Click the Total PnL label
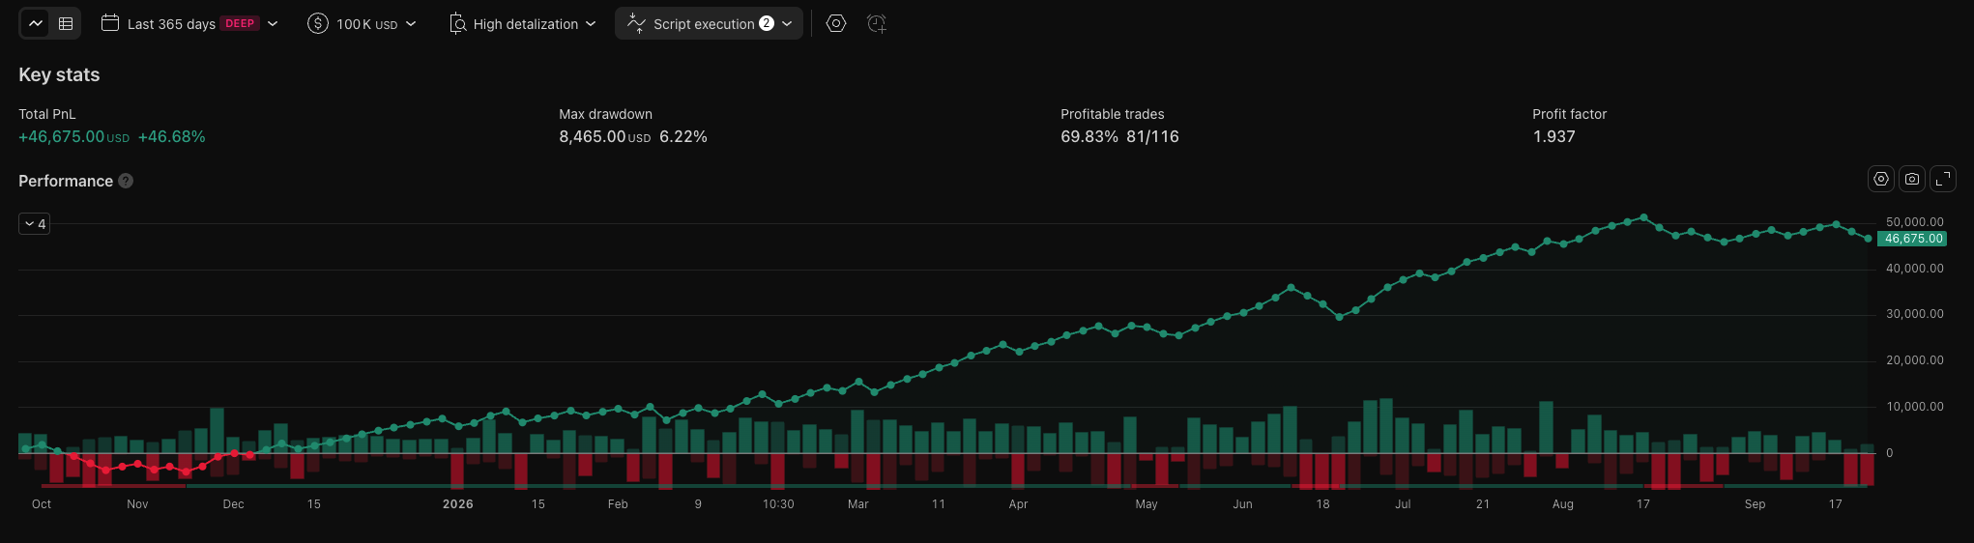 coord(47,114)
